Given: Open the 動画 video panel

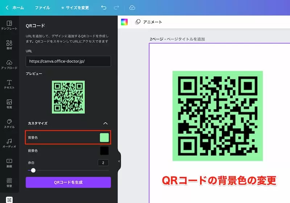Looking at the screenshot, I should 9,163.
